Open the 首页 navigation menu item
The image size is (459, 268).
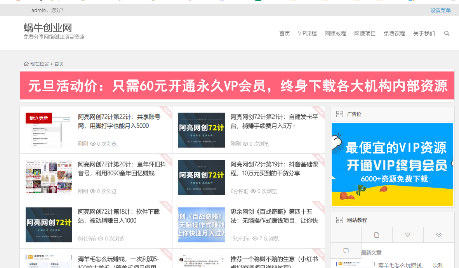pyautogui.click(x=284, y=33)
